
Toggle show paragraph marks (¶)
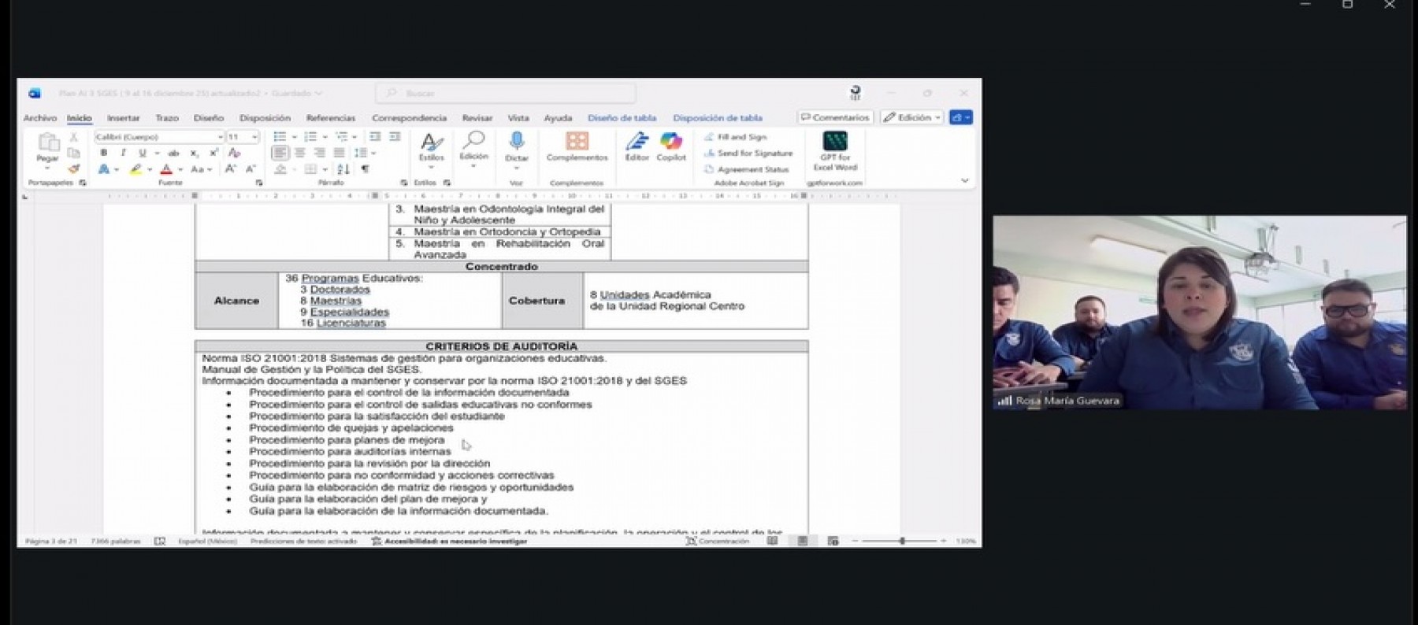click(x=365, y=168)
